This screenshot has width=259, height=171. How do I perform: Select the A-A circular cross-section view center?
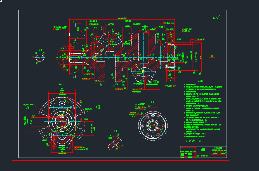pos(61,121)
